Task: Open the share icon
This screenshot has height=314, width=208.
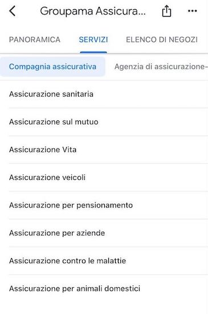Action: (x=166, y=11)
